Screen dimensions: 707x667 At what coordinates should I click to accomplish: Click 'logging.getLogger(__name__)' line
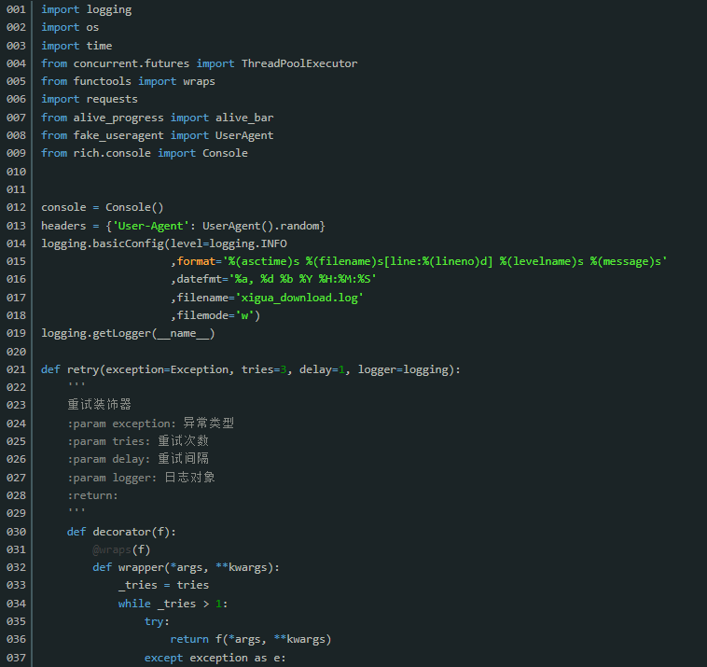[128, 334]
